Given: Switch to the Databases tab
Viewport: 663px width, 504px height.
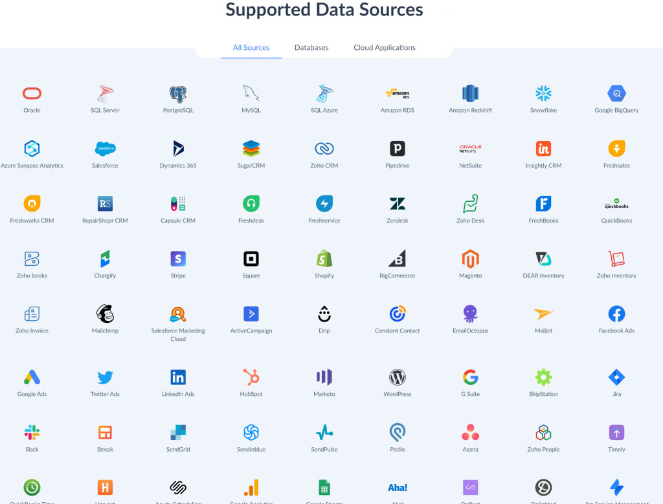Looking at the screenshot, I should coord(311,47).
